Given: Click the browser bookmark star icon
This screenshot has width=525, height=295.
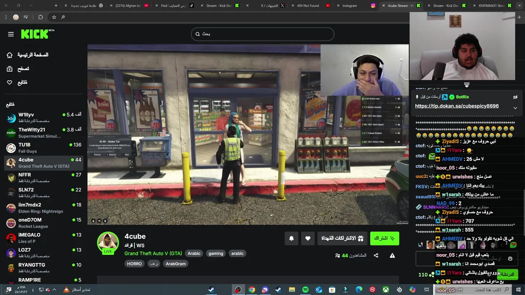Looking at the screenshot, I should [54, 17].
